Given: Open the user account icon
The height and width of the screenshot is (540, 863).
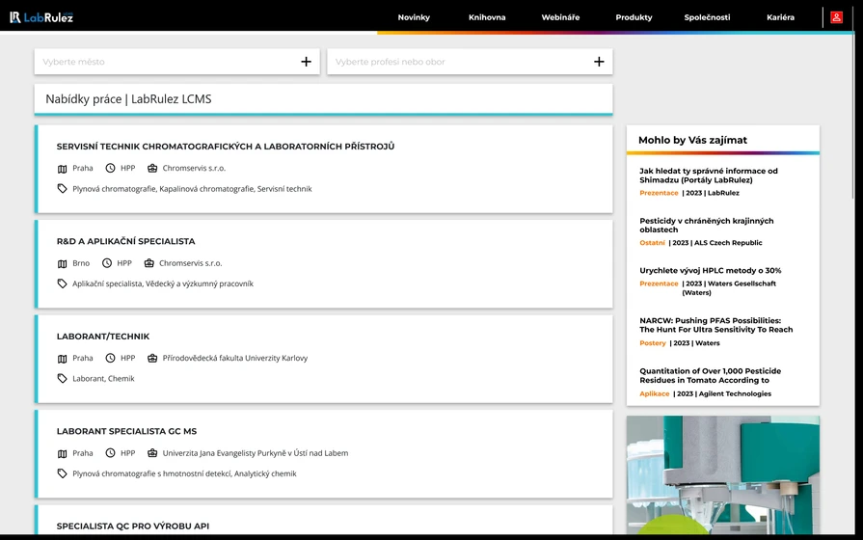Looking at the screenshot, I should pyautogui.click(x=836, y=17).
